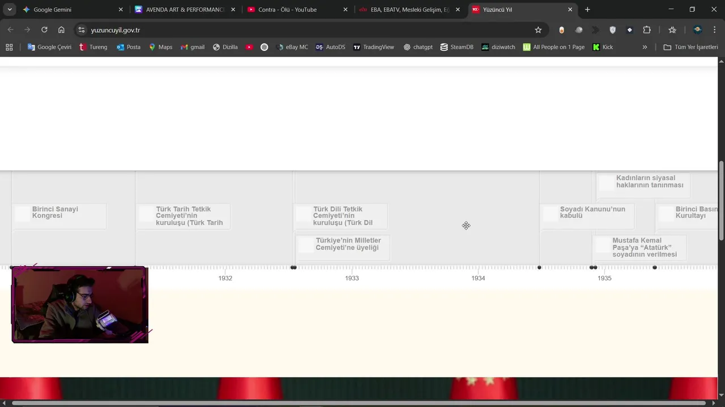Go to the browser home page
This screenshot has width=725, height=407.
tap(61, 30)
